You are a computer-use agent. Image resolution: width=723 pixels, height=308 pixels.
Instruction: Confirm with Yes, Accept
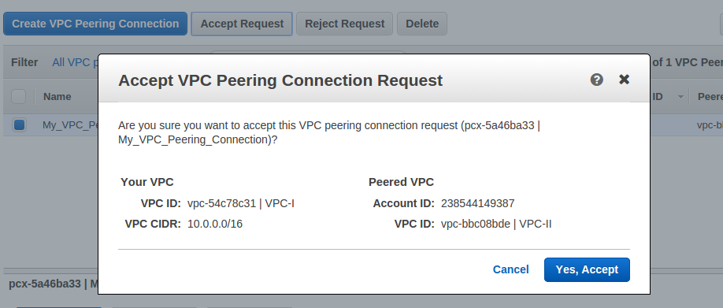(587, 269)
